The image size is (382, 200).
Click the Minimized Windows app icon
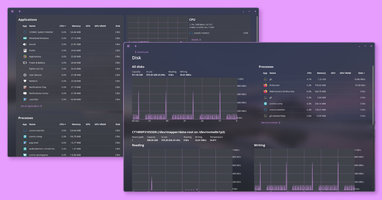point(25,38)
